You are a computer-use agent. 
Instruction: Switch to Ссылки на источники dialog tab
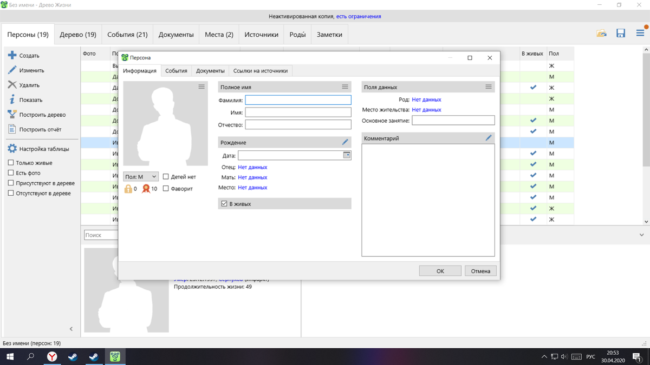click(x=261, y=71)
